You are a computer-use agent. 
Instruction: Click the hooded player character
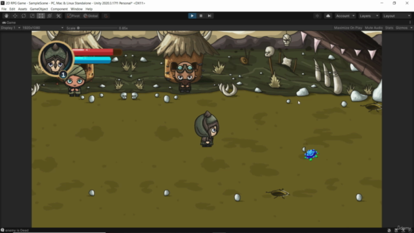point(207,129)
